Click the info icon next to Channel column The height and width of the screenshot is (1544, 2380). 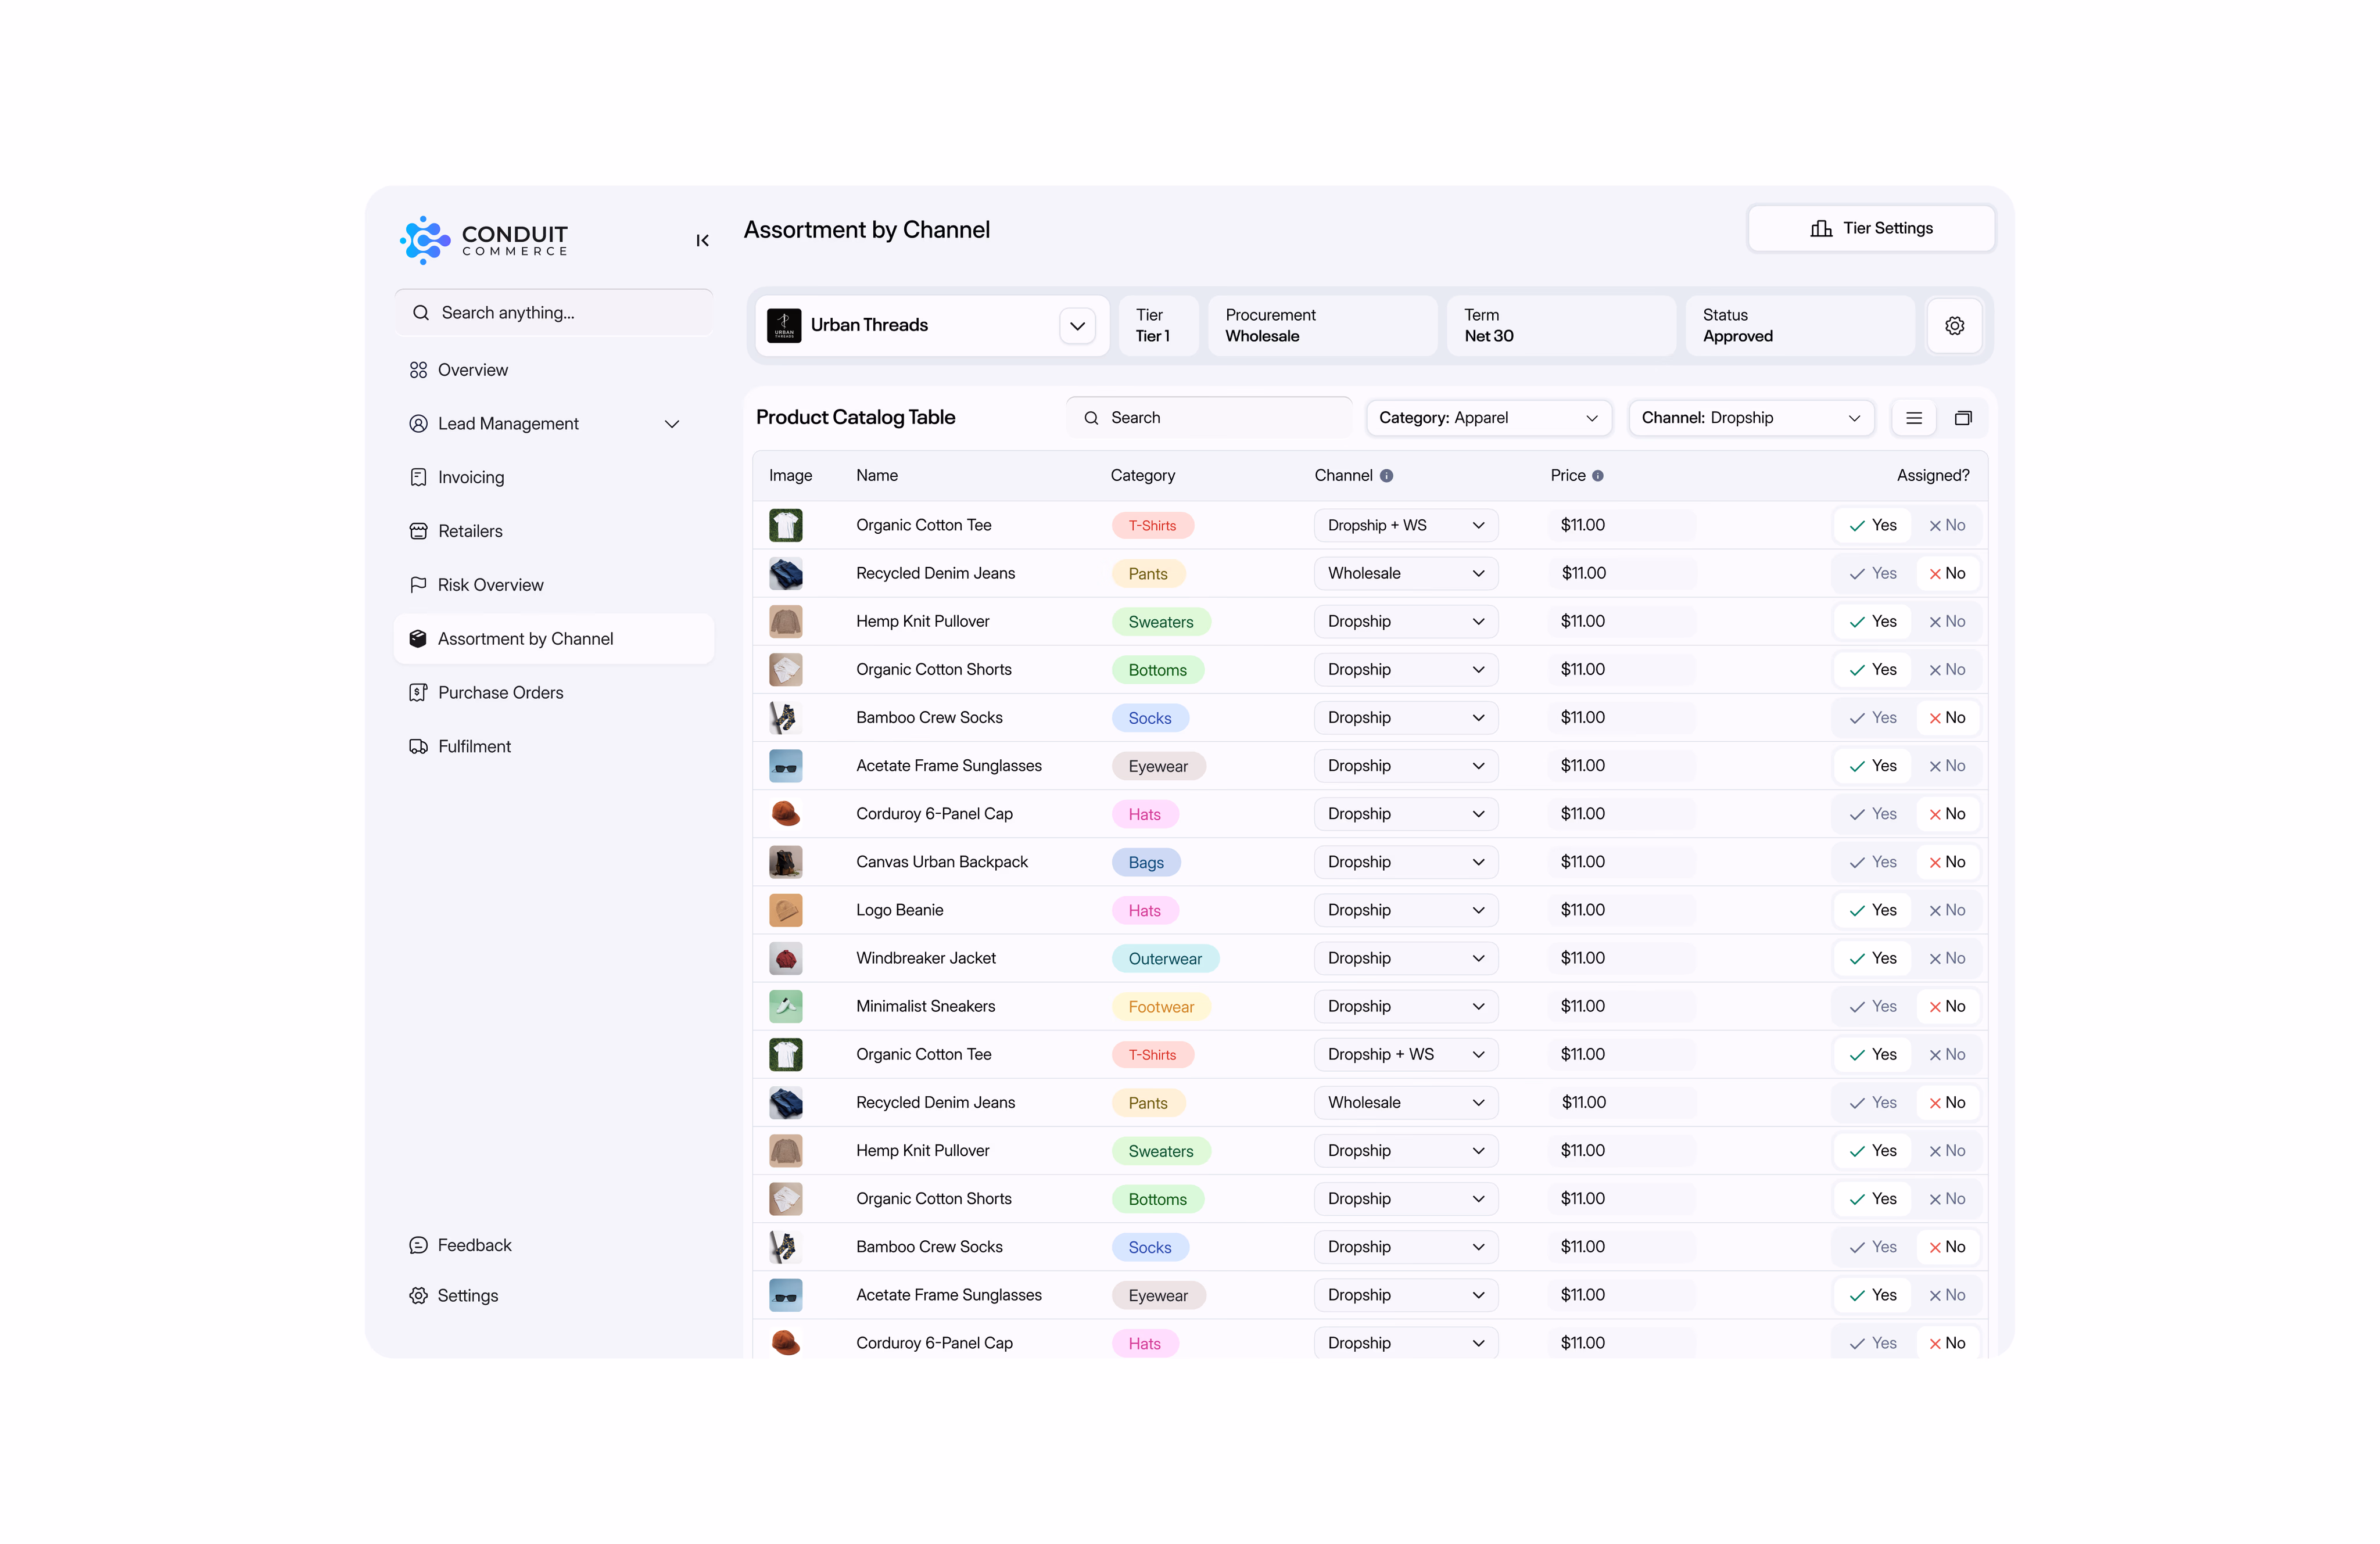point(1388,475)
